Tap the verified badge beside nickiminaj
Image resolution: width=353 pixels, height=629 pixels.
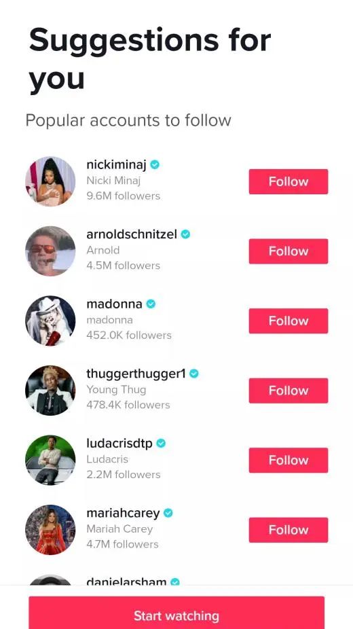click(x=155, y=164)
